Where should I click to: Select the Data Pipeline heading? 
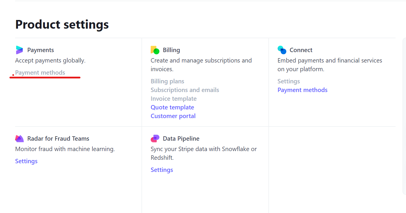tap(181, 139)
